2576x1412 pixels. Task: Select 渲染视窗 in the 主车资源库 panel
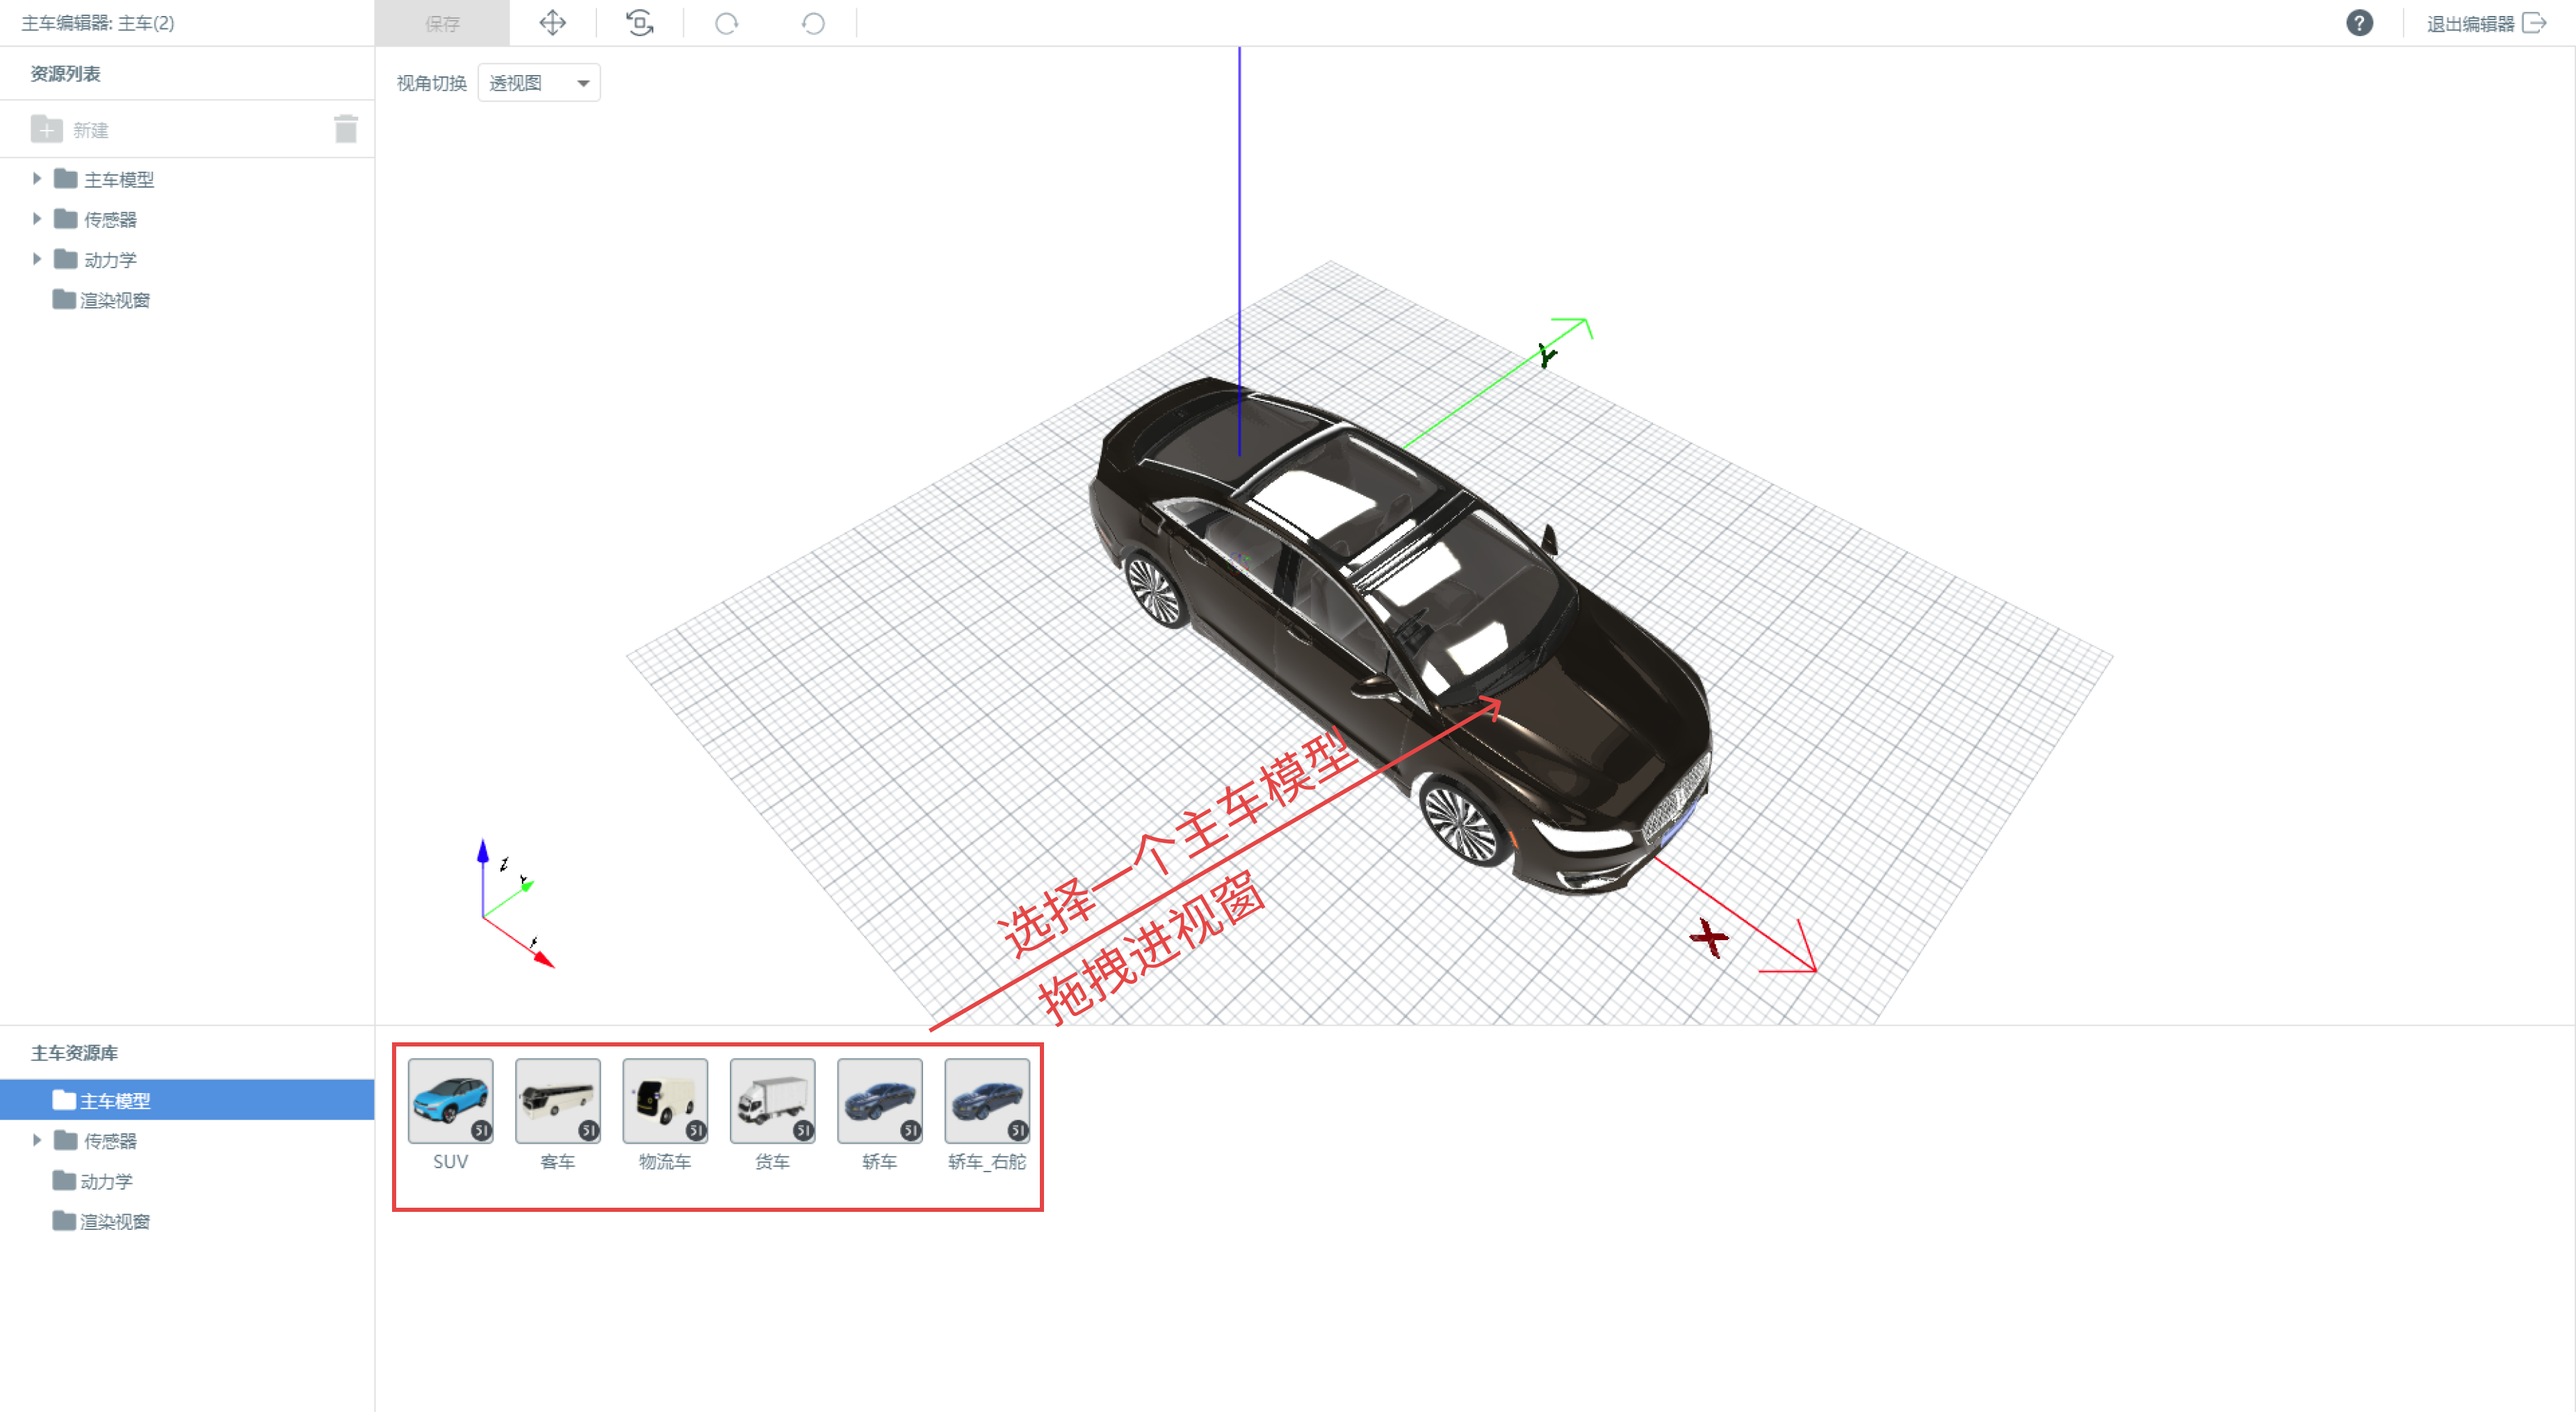[115, 1221]
